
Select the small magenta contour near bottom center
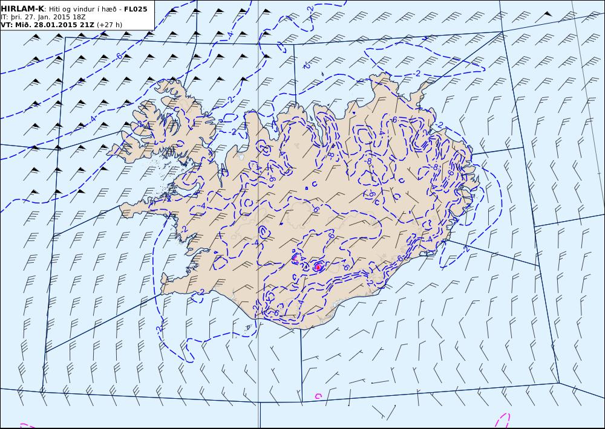coord(318,396)
